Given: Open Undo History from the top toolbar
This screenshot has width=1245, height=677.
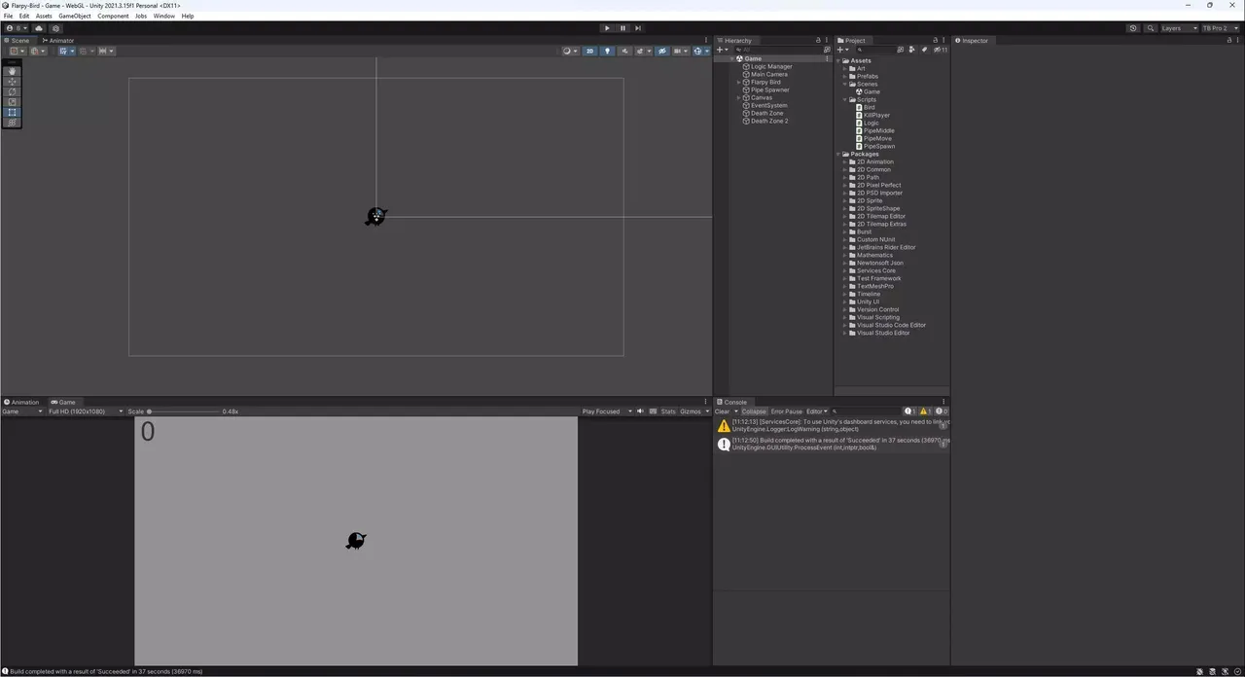Looking at the screenshot, I should pos(1133,28).
